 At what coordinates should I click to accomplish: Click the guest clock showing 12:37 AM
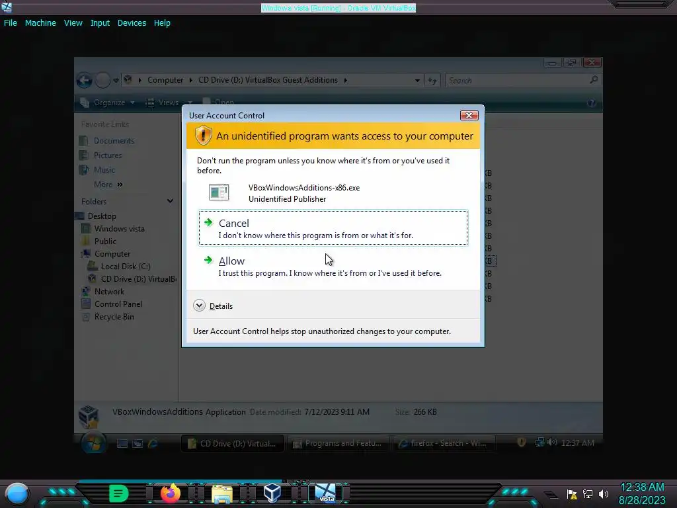tap(577, 443)
